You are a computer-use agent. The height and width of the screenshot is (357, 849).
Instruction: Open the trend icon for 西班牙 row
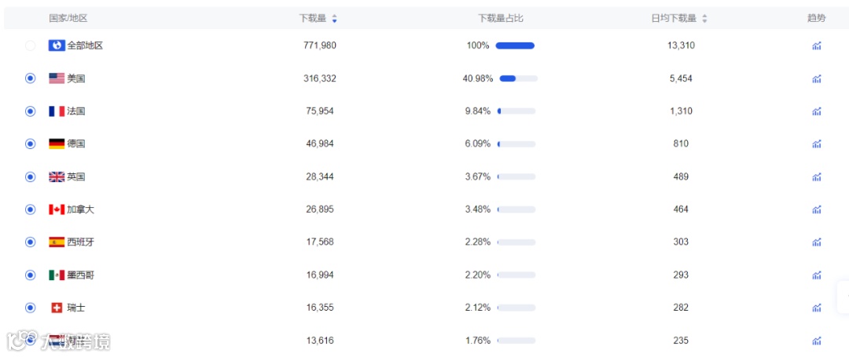pos(817,242)
